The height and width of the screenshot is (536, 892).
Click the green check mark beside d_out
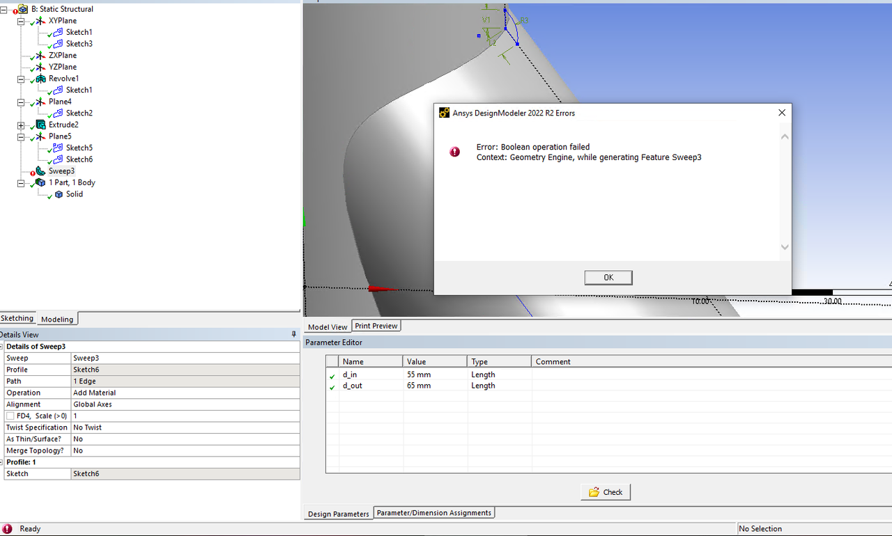332,387
